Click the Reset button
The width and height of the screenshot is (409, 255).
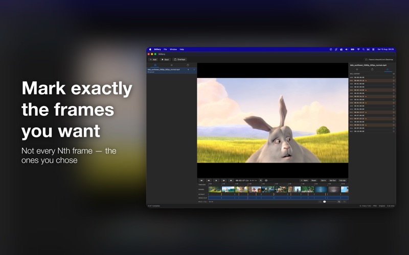[x=314, y=181]
